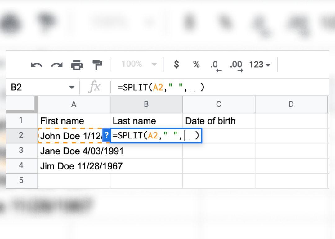The width and height of the screenshot is (335, 239).
Task: Click cell A3 containing Jane Doe
Action: (74, 151)
